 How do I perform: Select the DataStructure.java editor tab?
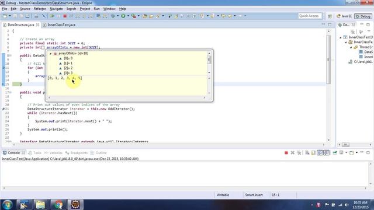(x=21, y=24)
